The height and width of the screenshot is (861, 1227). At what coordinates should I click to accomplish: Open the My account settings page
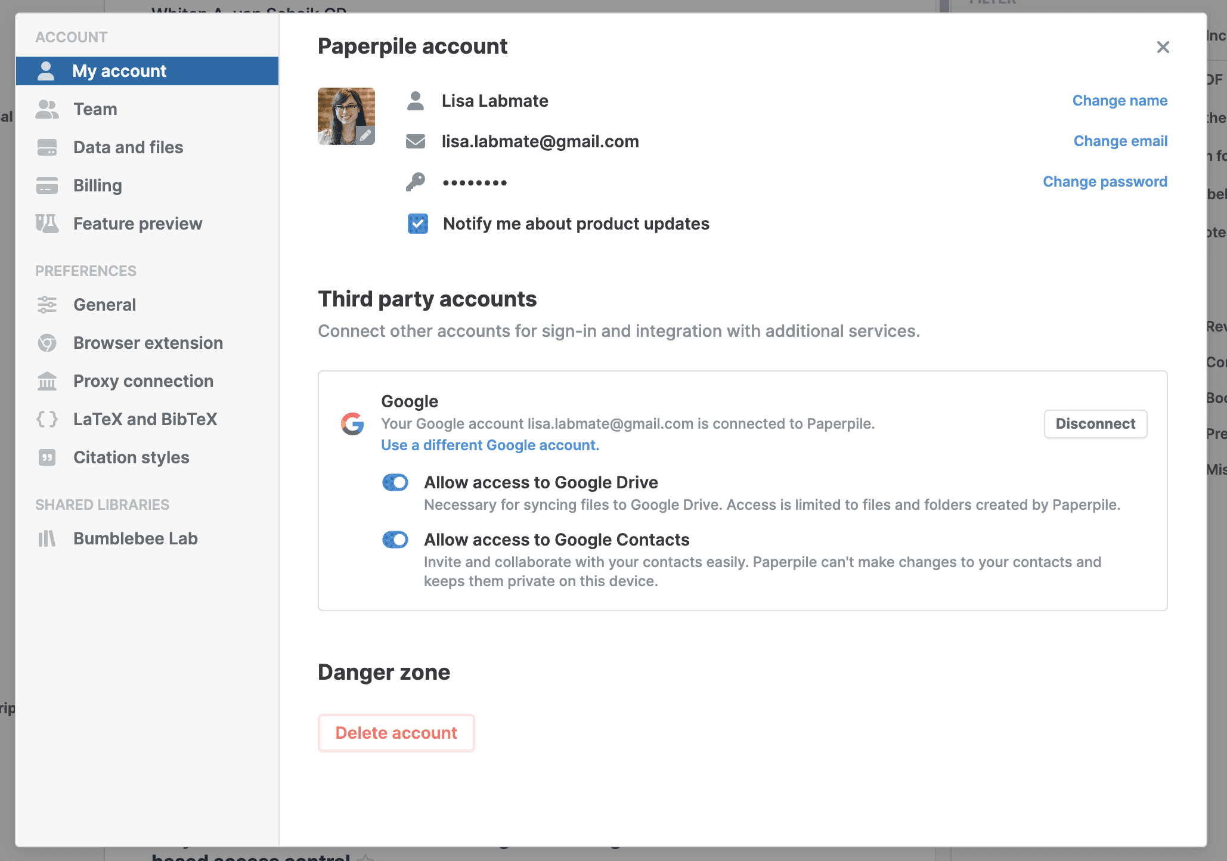pos(147,71)
